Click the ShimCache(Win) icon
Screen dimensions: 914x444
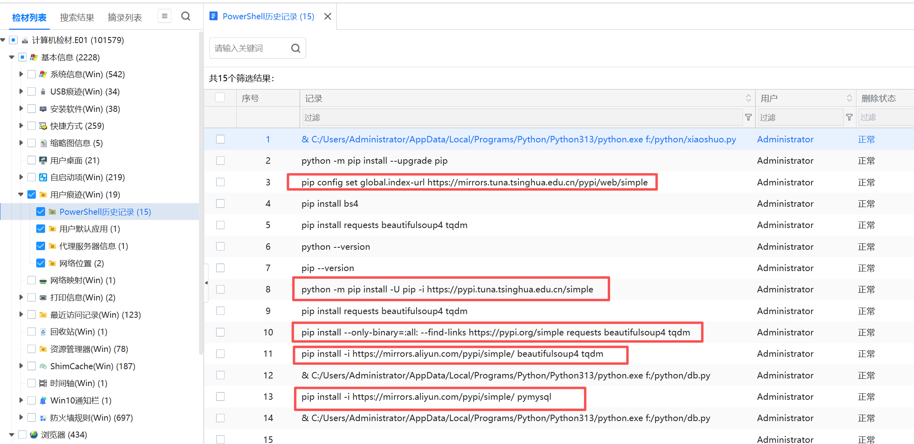pos(43,366)
